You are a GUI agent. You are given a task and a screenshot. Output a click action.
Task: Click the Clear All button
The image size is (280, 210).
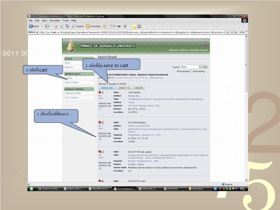tap(139, 88)
